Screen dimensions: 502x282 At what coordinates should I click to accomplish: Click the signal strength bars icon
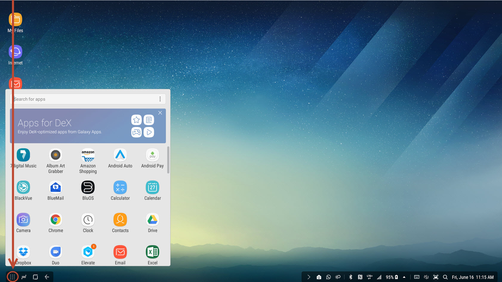(x=379, y=277)
